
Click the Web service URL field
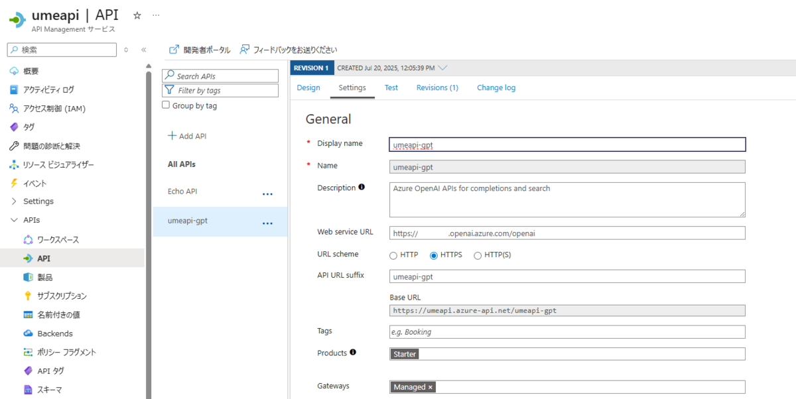[567, 233]
